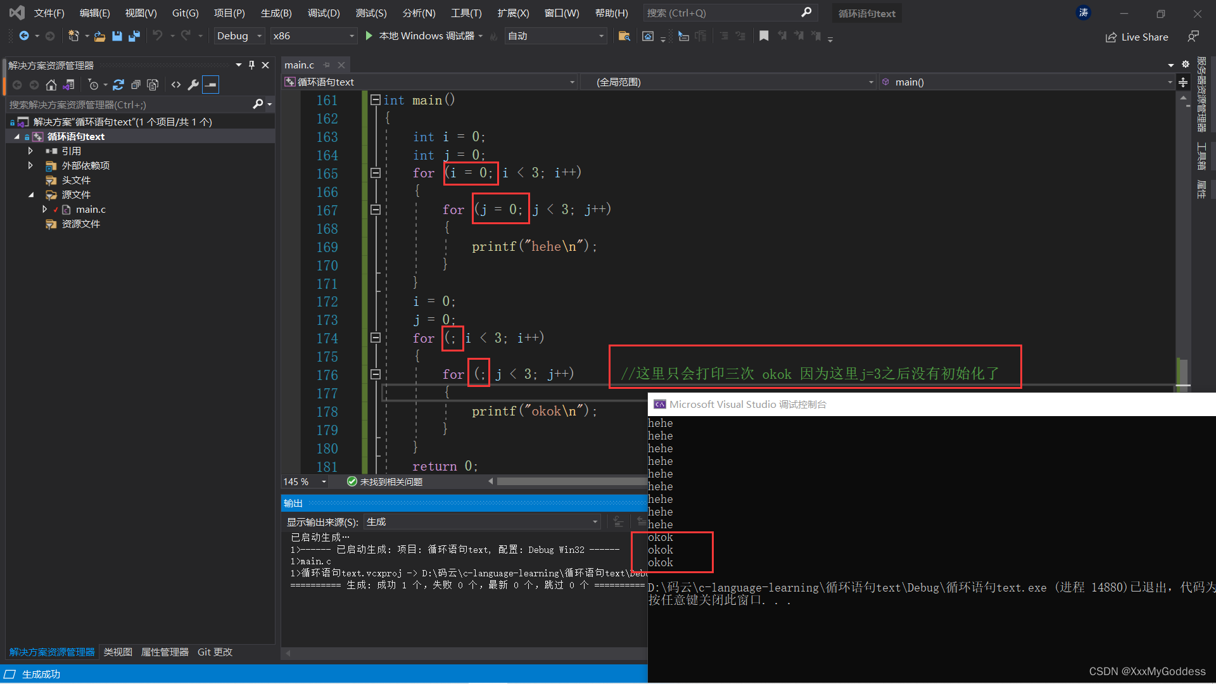Open properties wrench icon in Solution Explorer
1216x684 pixels.
(193, 85)
